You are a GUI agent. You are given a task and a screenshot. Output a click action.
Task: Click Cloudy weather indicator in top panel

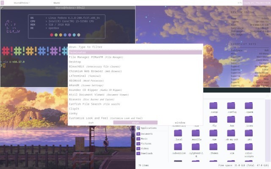(249, 3)
